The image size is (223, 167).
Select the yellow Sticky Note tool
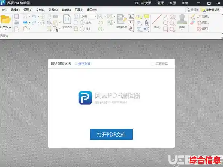[x=146, y=17]
